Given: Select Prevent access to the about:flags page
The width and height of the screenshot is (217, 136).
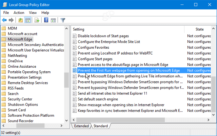Looking at the screenshot, I should (x=123, y=65).
